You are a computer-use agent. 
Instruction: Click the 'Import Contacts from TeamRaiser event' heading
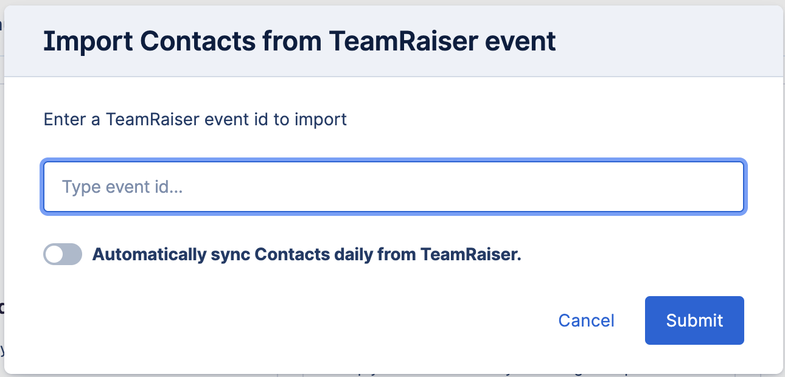299,41
